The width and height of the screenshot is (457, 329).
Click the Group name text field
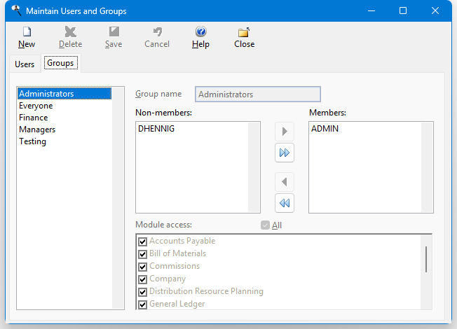(257, 94)
